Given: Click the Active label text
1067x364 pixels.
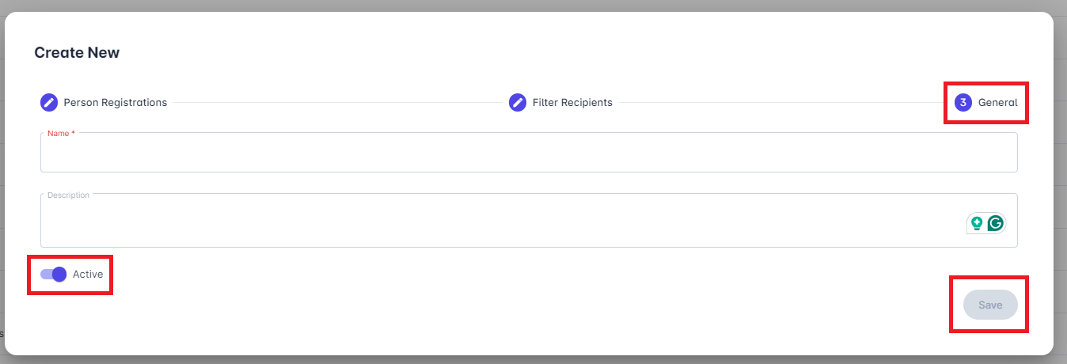Looking at the screenshot, I should (x=88, y=274).
